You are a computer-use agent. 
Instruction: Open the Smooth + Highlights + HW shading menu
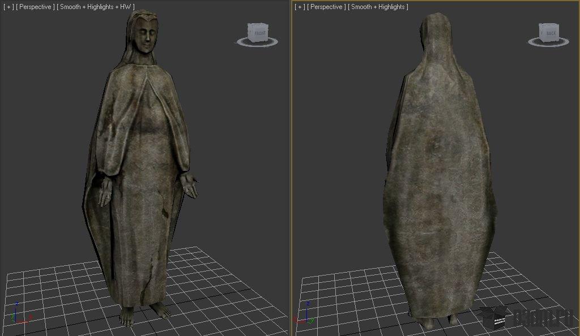[96, 7]
